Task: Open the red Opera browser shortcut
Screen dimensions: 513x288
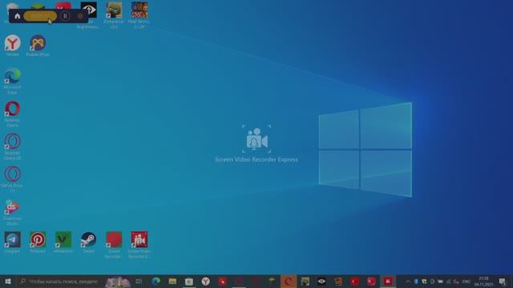Action: click(x=13, y=114)
